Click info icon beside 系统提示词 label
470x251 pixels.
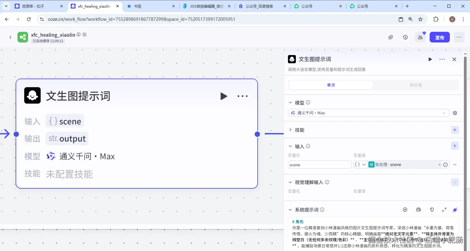click(322, 210)
